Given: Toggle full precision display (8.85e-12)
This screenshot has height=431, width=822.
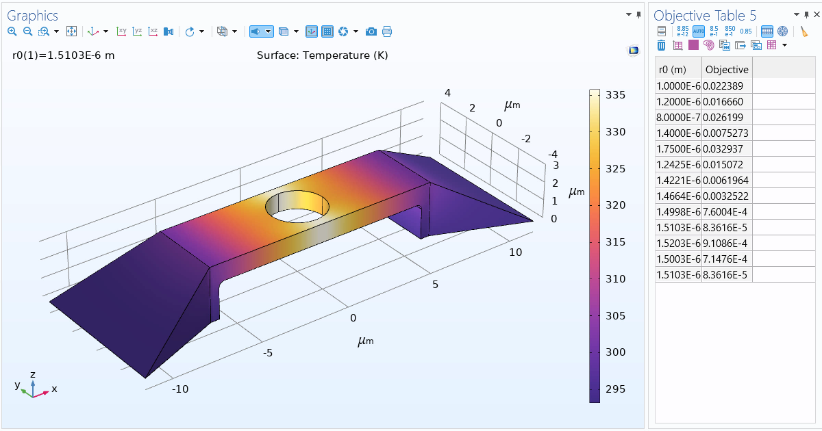Looking at the screenshot, I should (683, 31).
